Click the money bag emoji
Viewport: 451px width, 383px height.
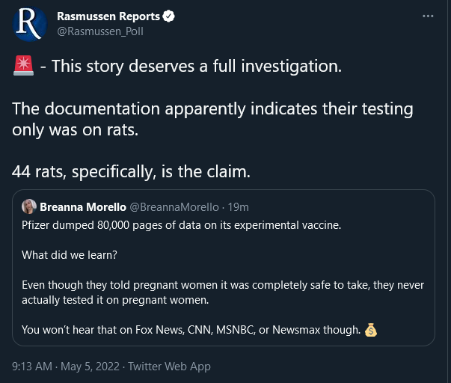[371, 330]
